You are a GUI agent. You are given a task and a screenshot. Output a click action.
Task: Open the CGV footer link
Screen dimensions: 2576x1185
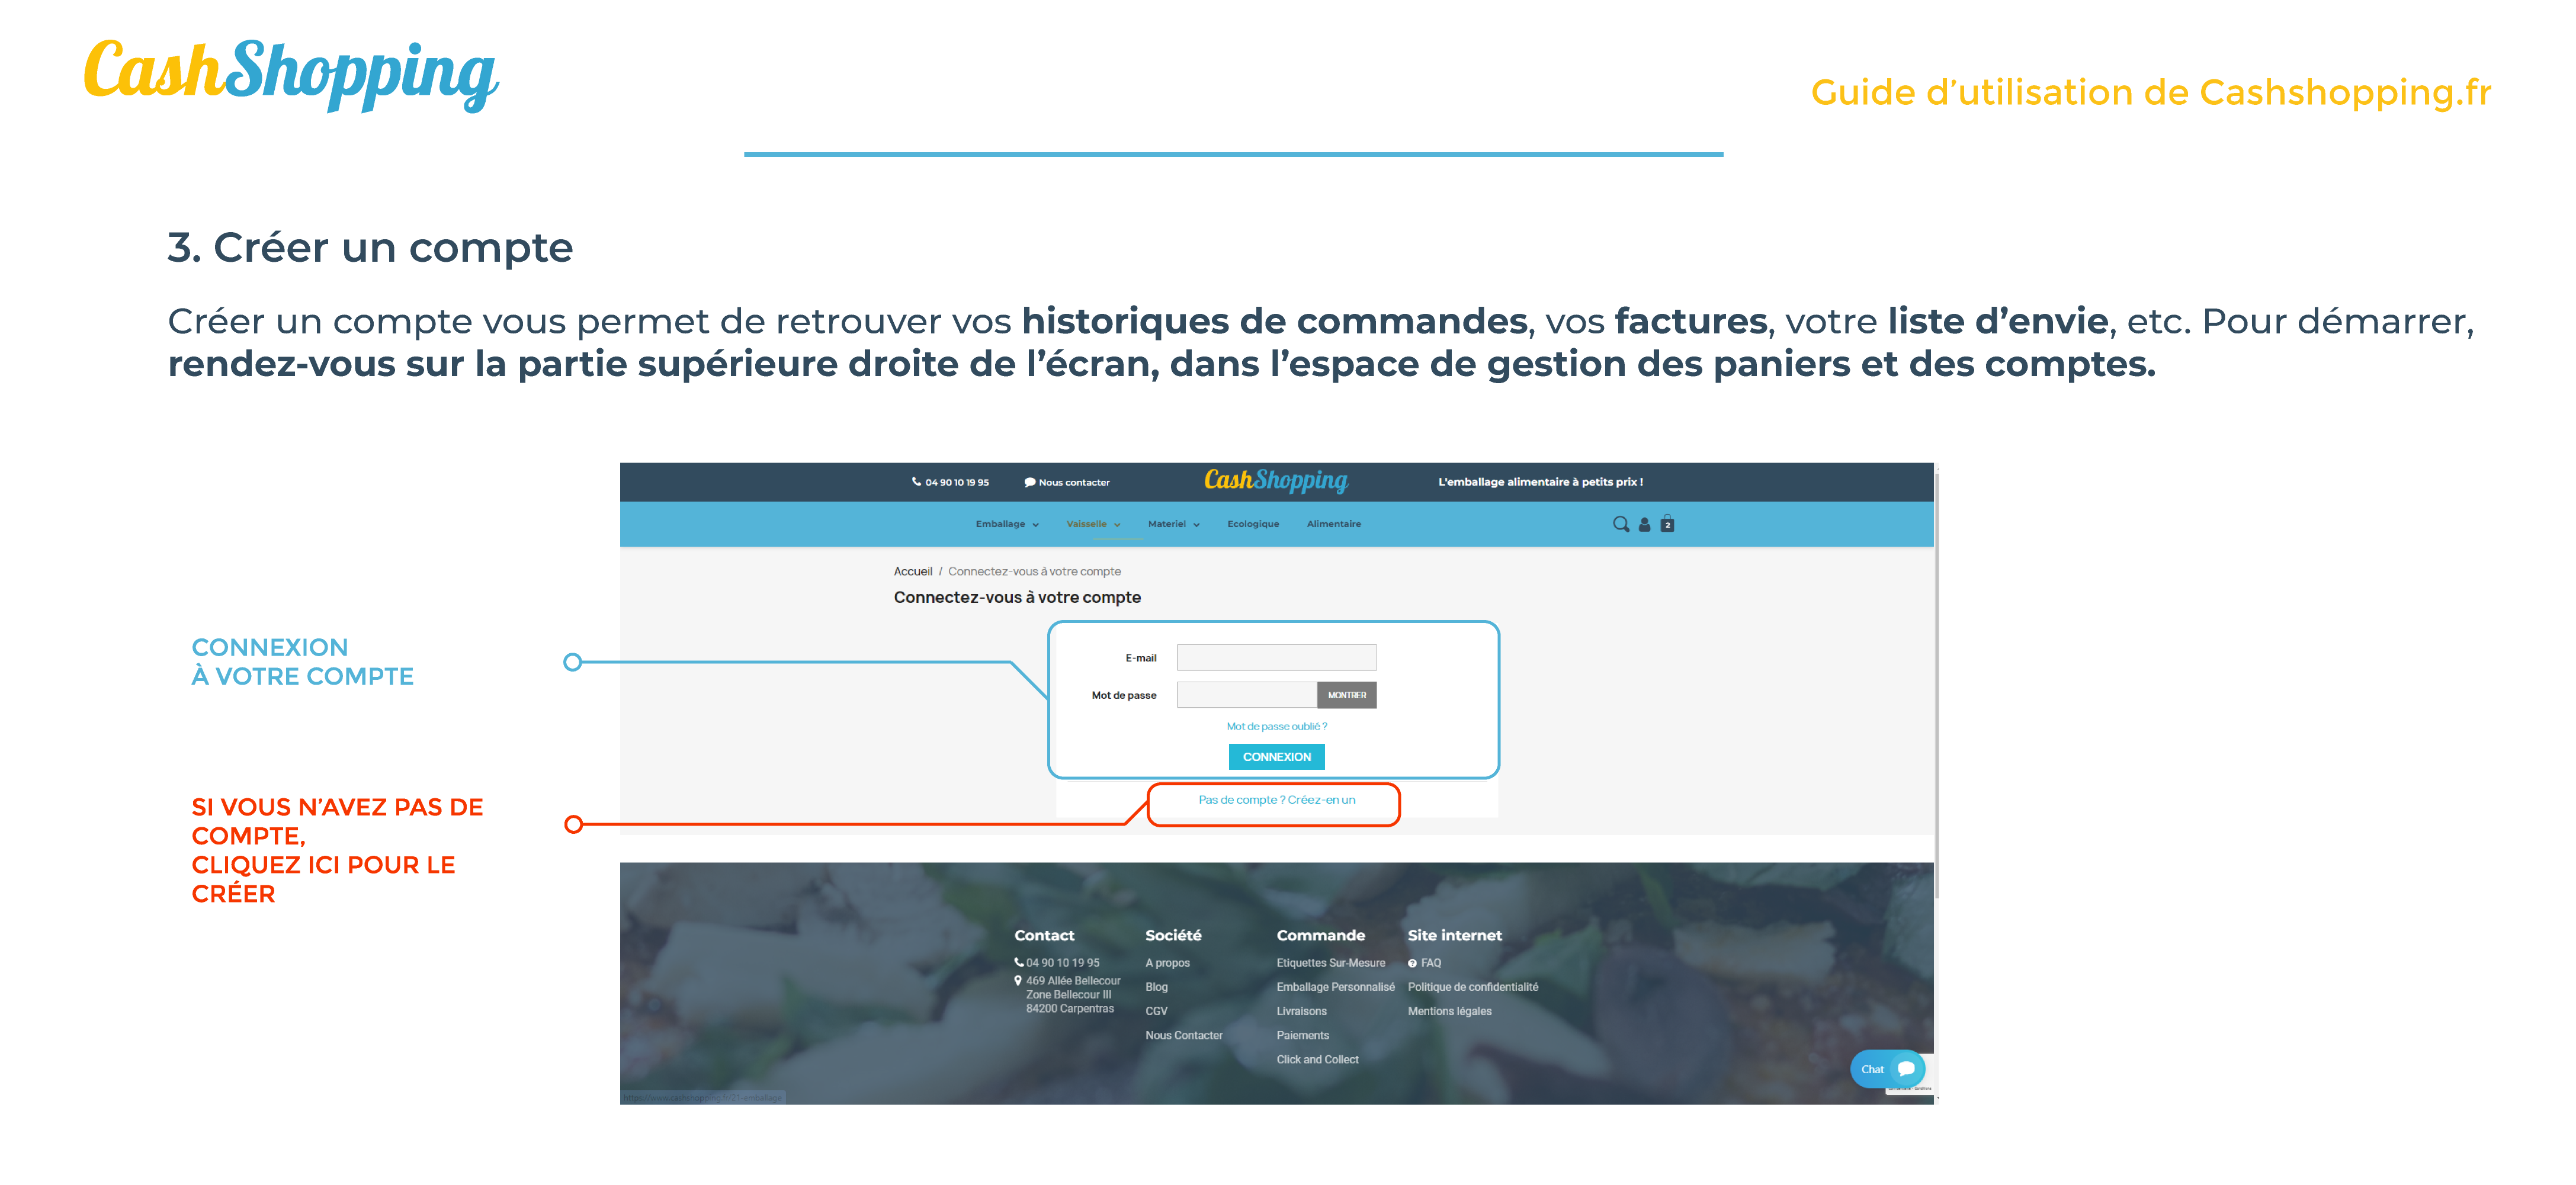click(1156, 1011)
